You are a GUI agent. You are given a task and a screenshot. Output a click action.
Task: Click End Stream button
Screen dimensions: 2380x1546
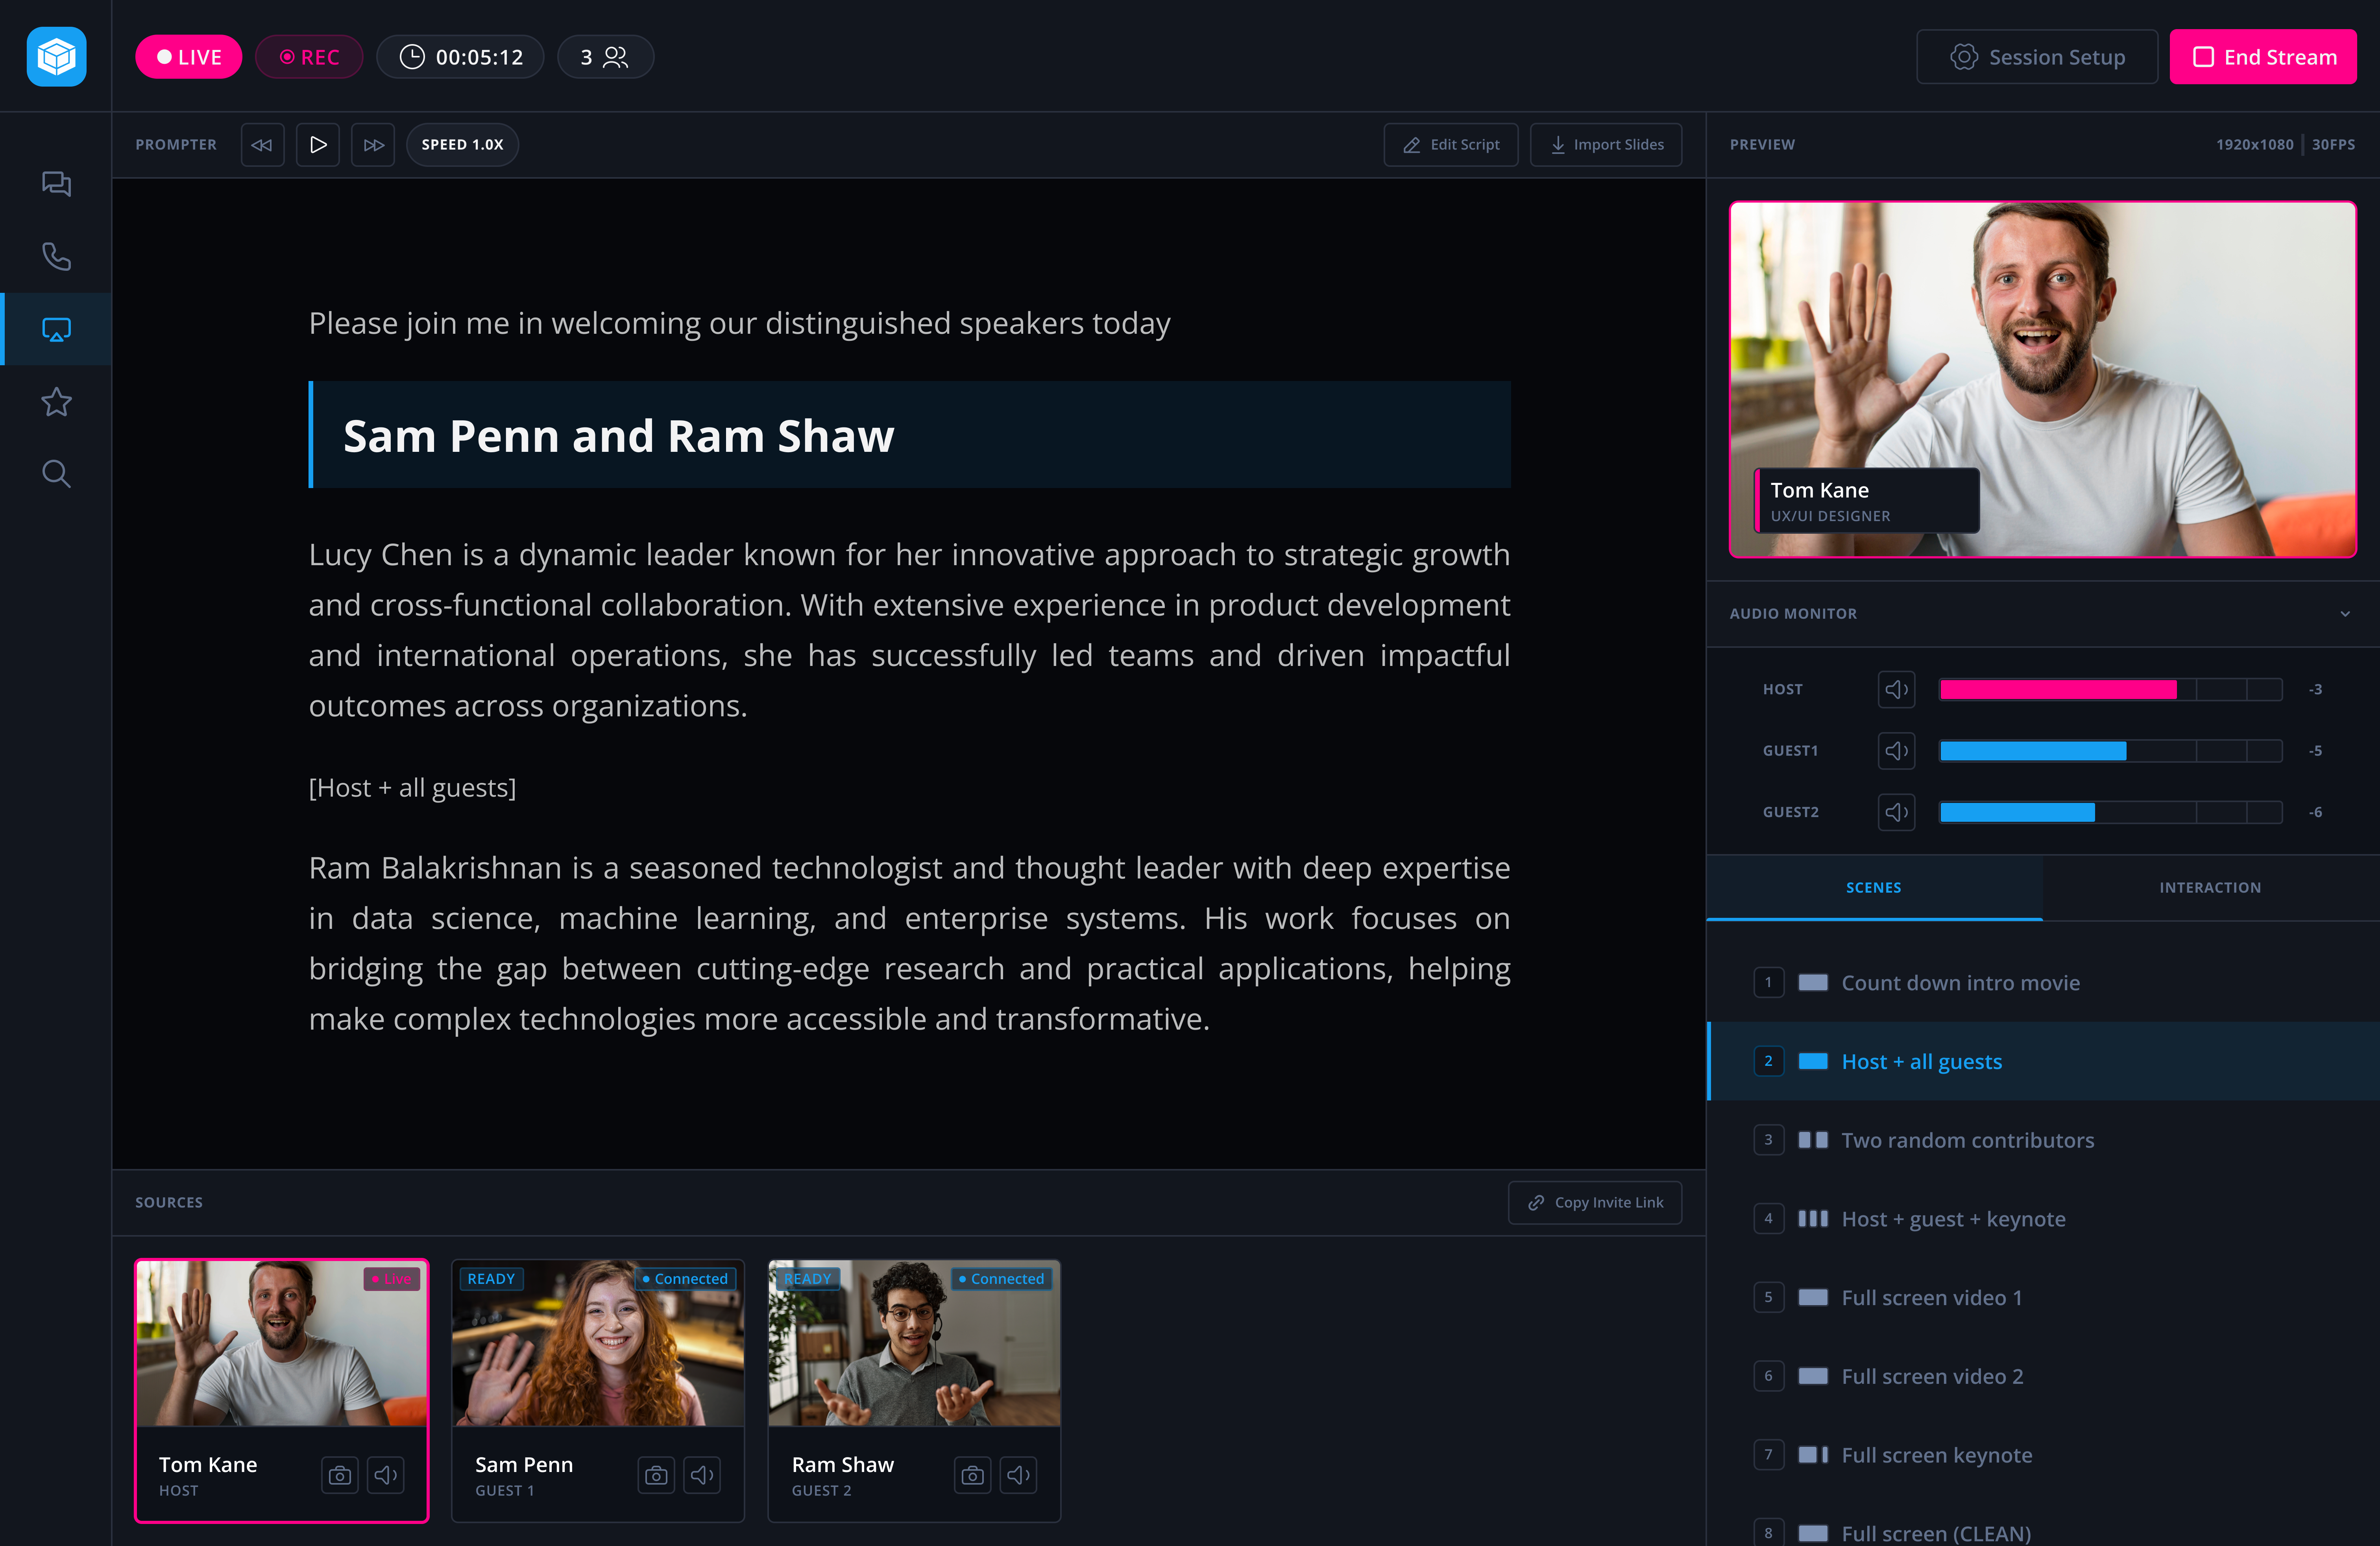(x=2263, y=57)
